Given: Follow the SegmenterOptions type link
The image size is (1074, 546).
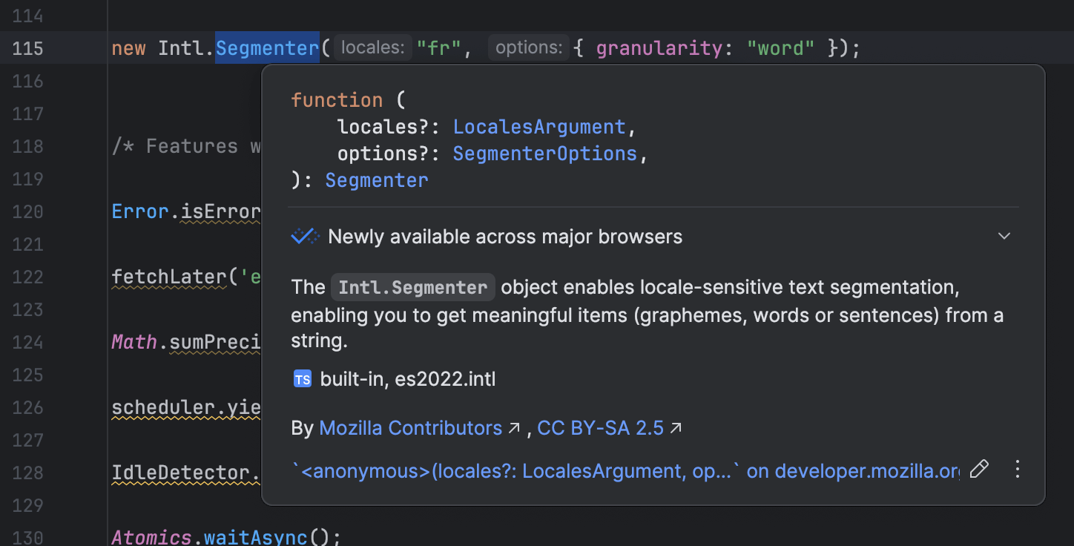Looking at the screenshot, I should (544, 153).
